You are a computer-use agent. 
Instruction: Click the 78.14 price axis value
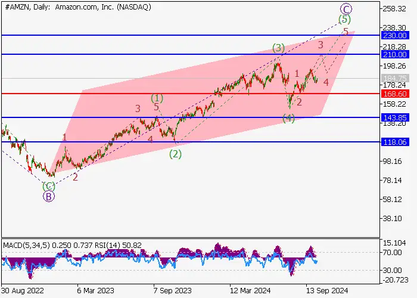(x=393, y=181)
